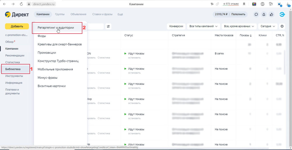Sort table by 'Показы' column header

[x=246, y=35]
